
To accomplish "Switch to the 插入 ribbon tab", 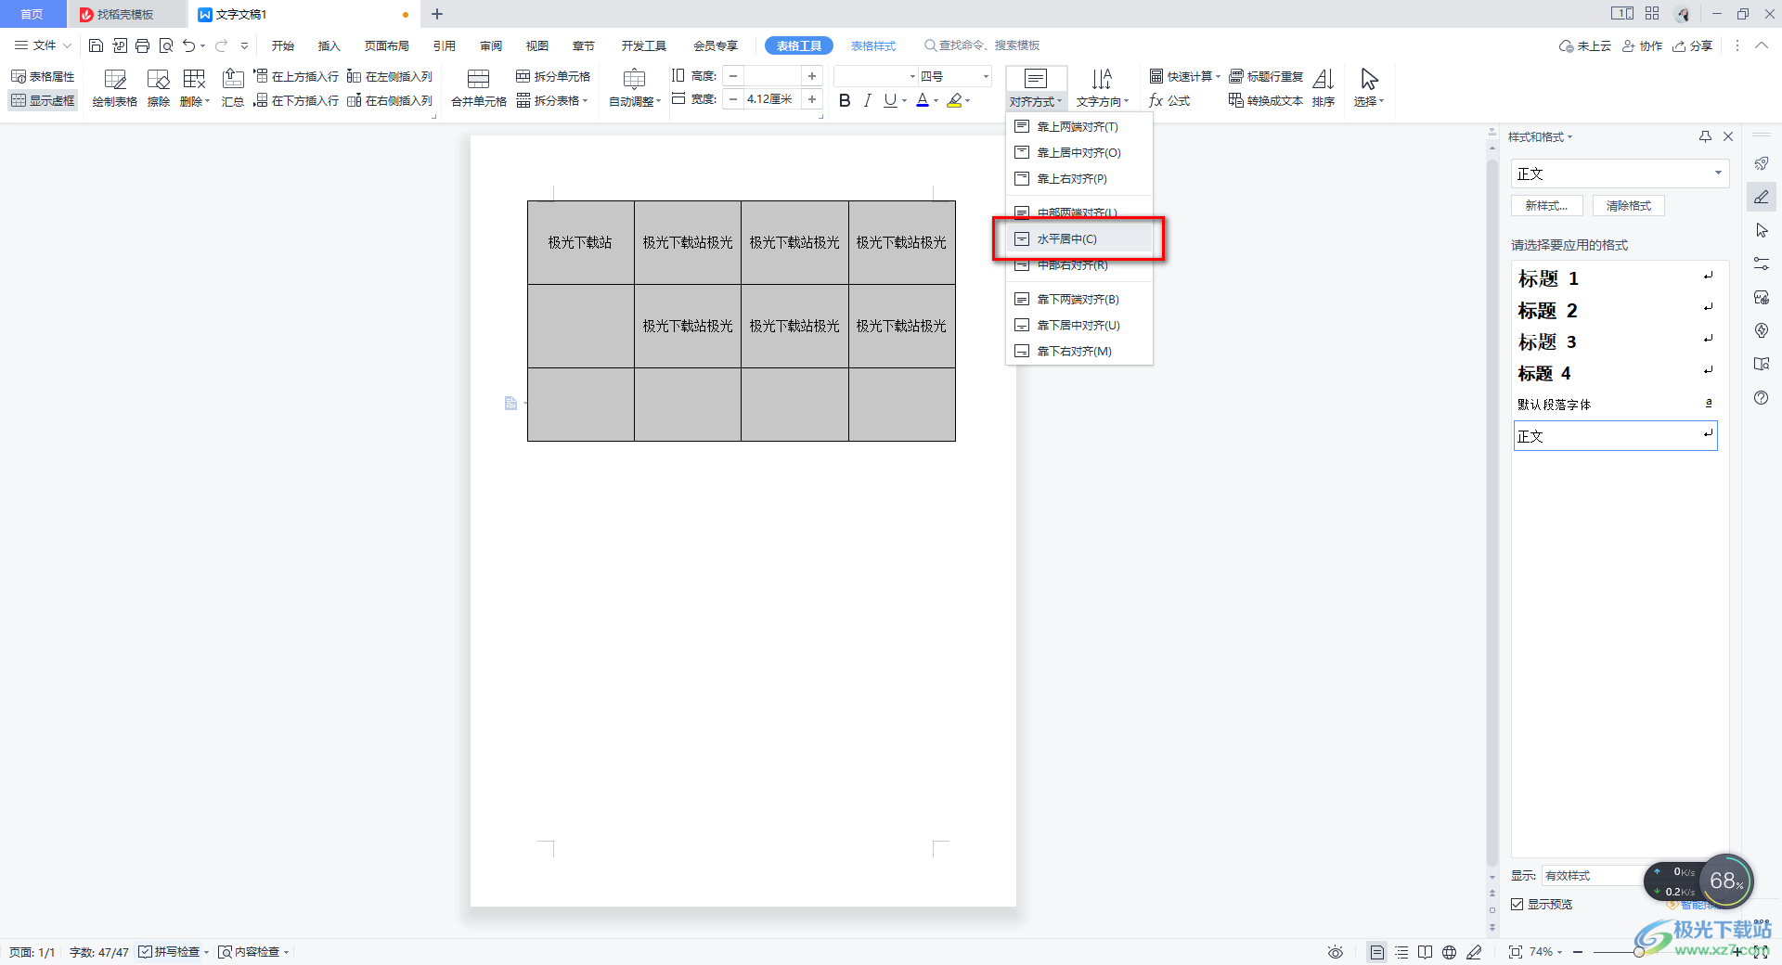I will click(329, 45).
